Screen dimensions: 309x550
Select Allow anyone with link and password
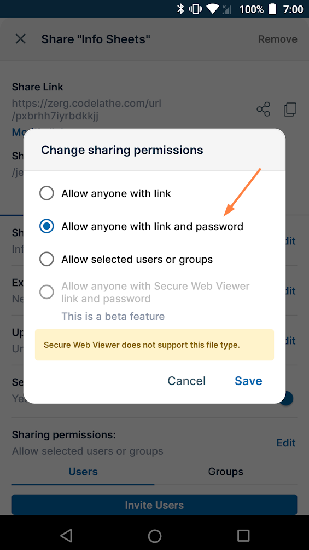pyautogui.click(x=141, y=226)
